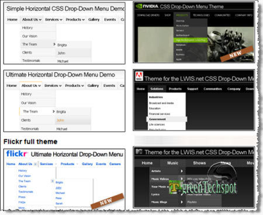Expand Services dropdown in Ultimate demo
This screenshot has height=215, width=263.
(x=53, y=86)
